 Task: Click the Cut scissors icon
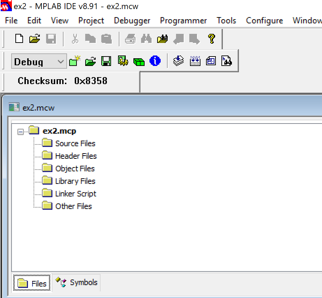point(75,39)
